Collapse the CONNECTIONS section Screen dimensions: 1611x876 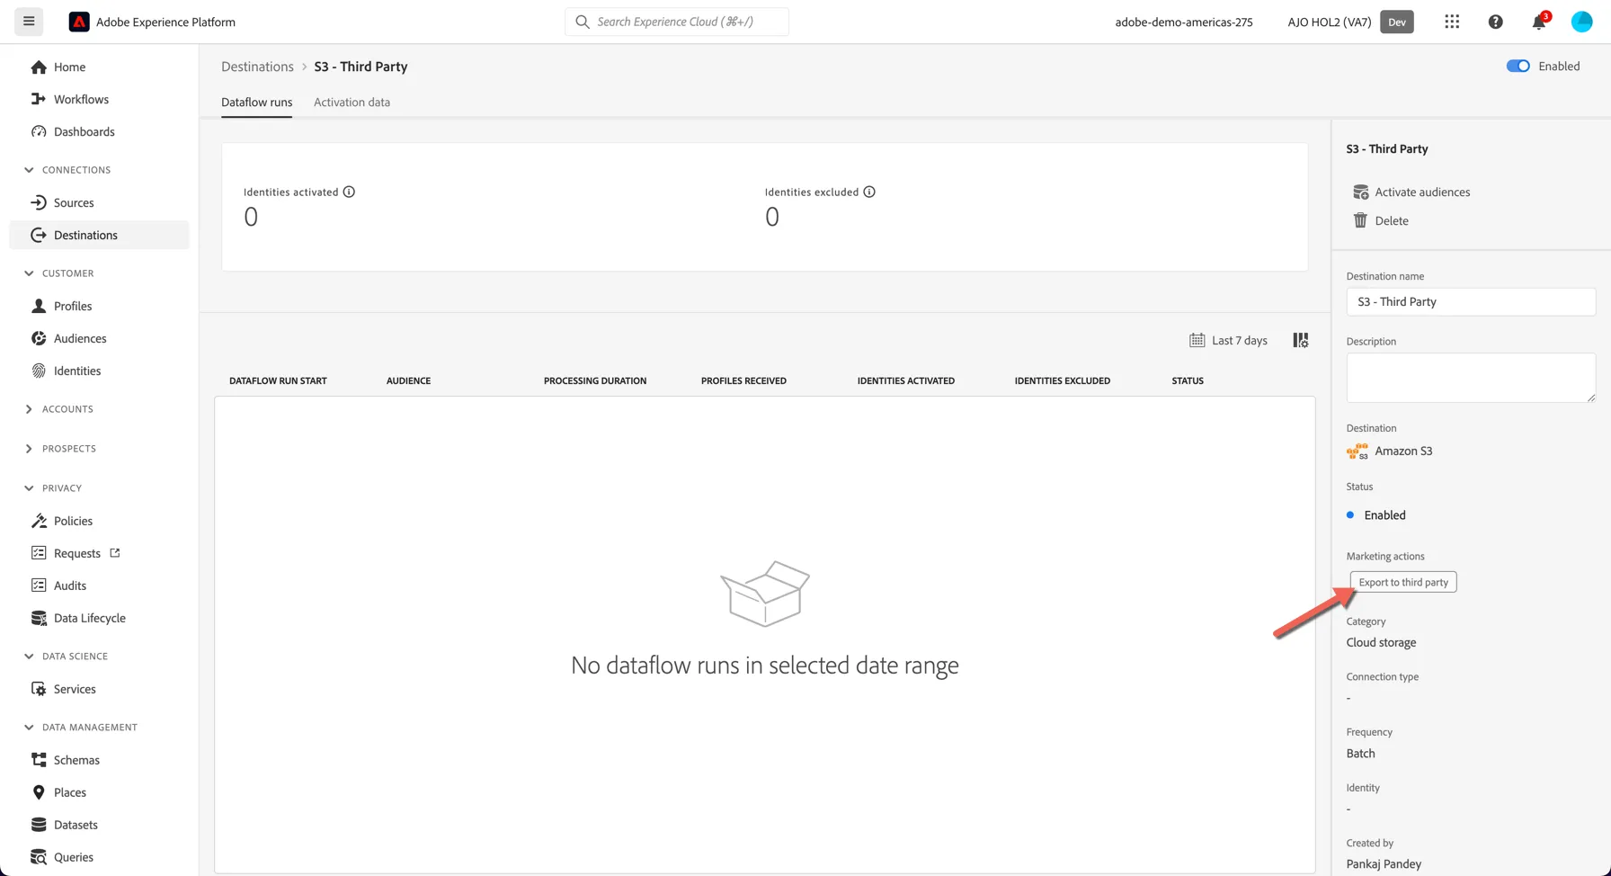68,170
